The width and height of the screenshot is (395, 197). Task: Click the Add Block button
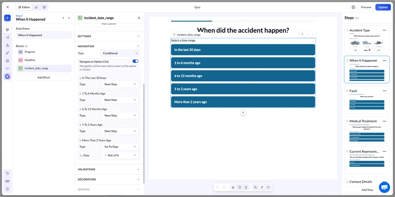click(44, 77)
